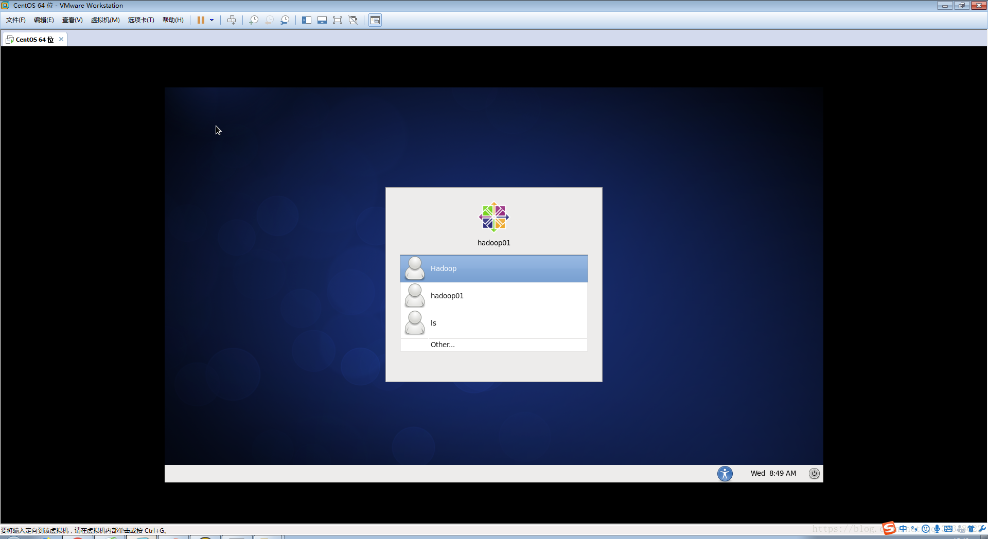Open the Sogou skin shirt icon

tap(972, 529)
